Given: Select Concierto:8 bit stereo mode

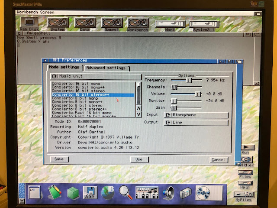Looking at the screenshot, I should pyautogui.click(x=93, y=105).
